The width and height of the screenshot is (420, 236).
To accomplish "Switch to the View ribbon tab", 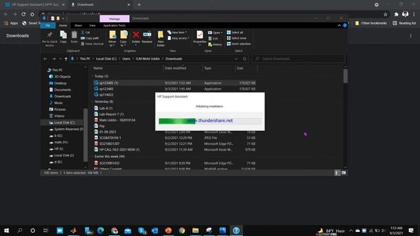I will tap(92, 26).
